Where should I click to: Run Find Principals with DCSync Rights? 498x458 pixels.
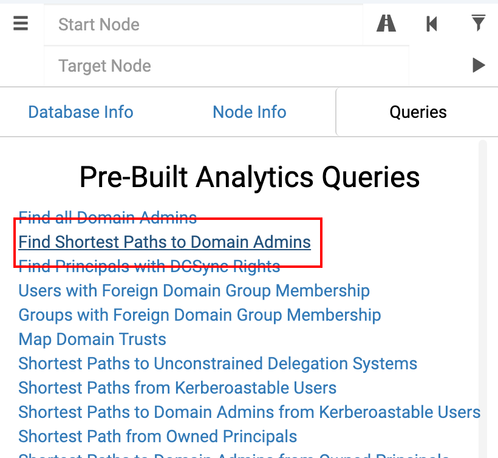149,266
